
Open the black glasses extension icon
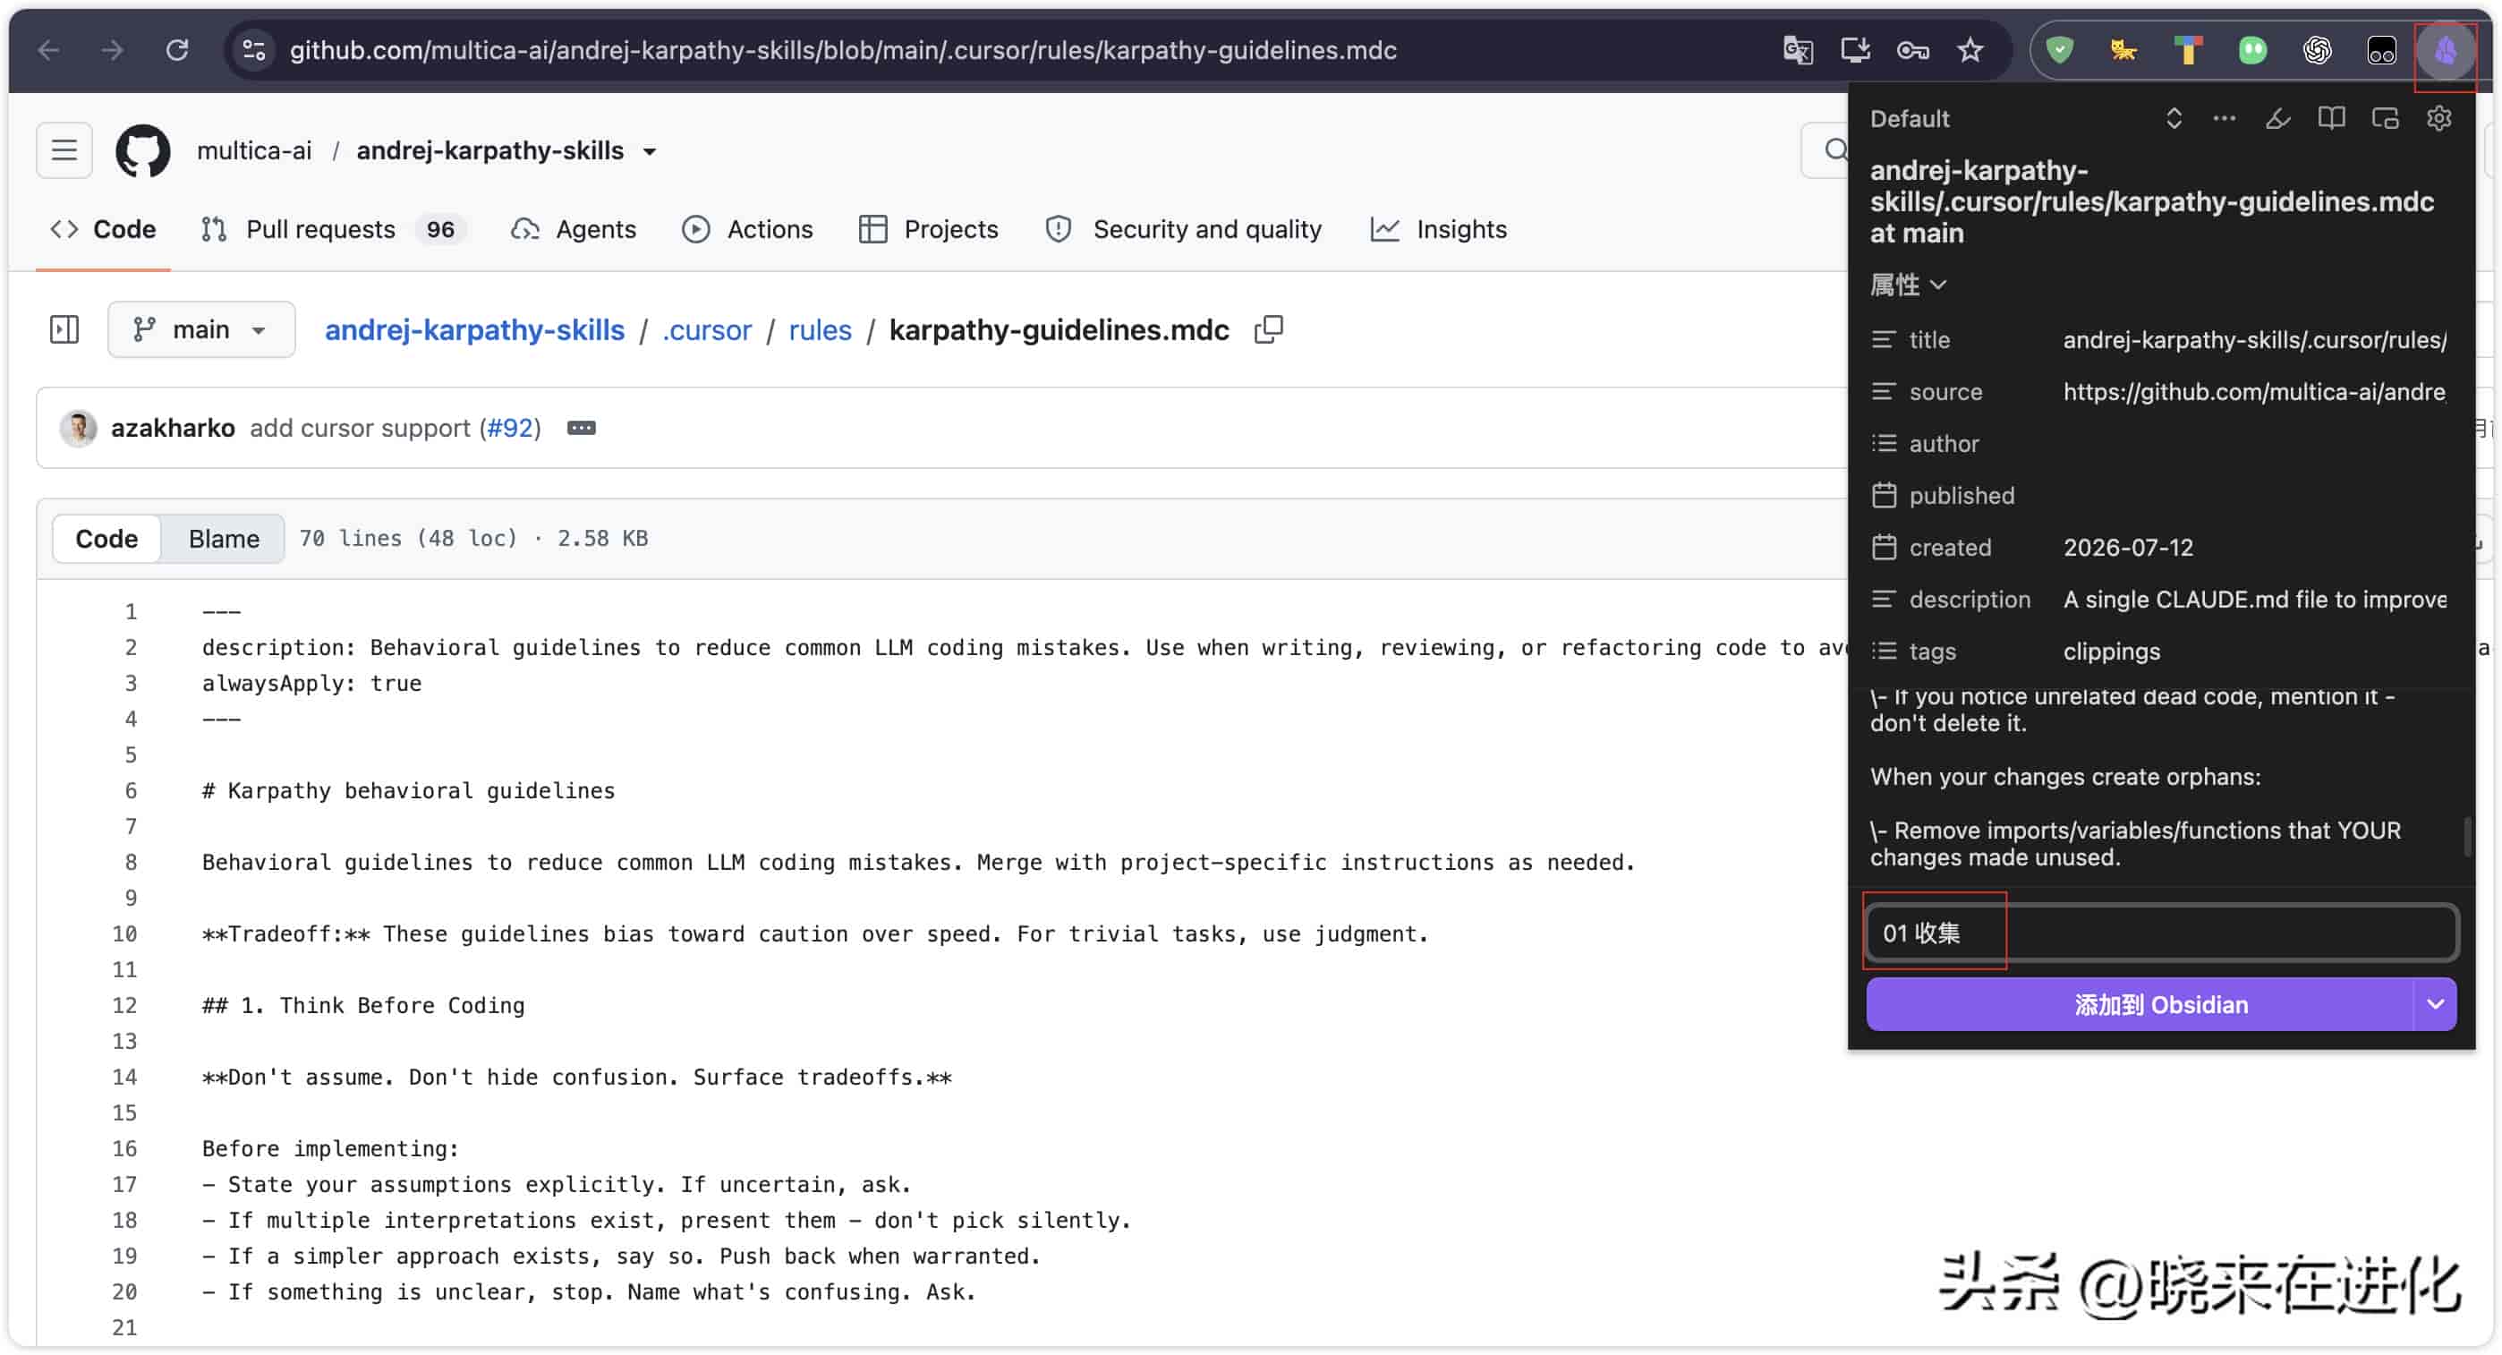(x=2381, y=50)
